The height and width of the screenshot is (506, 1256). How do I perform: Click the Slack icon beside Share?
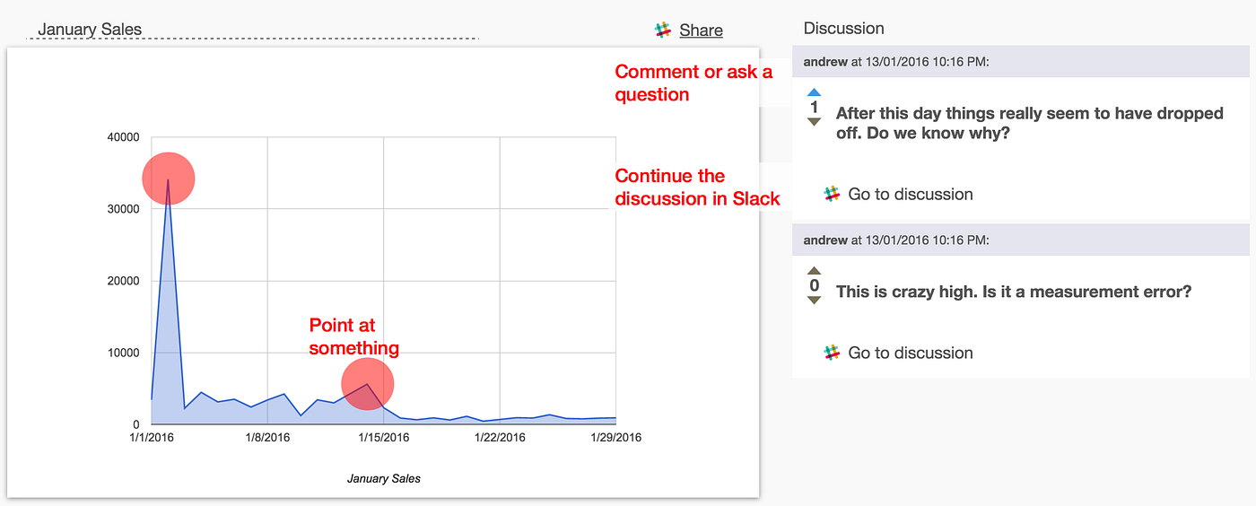[663, 31]
